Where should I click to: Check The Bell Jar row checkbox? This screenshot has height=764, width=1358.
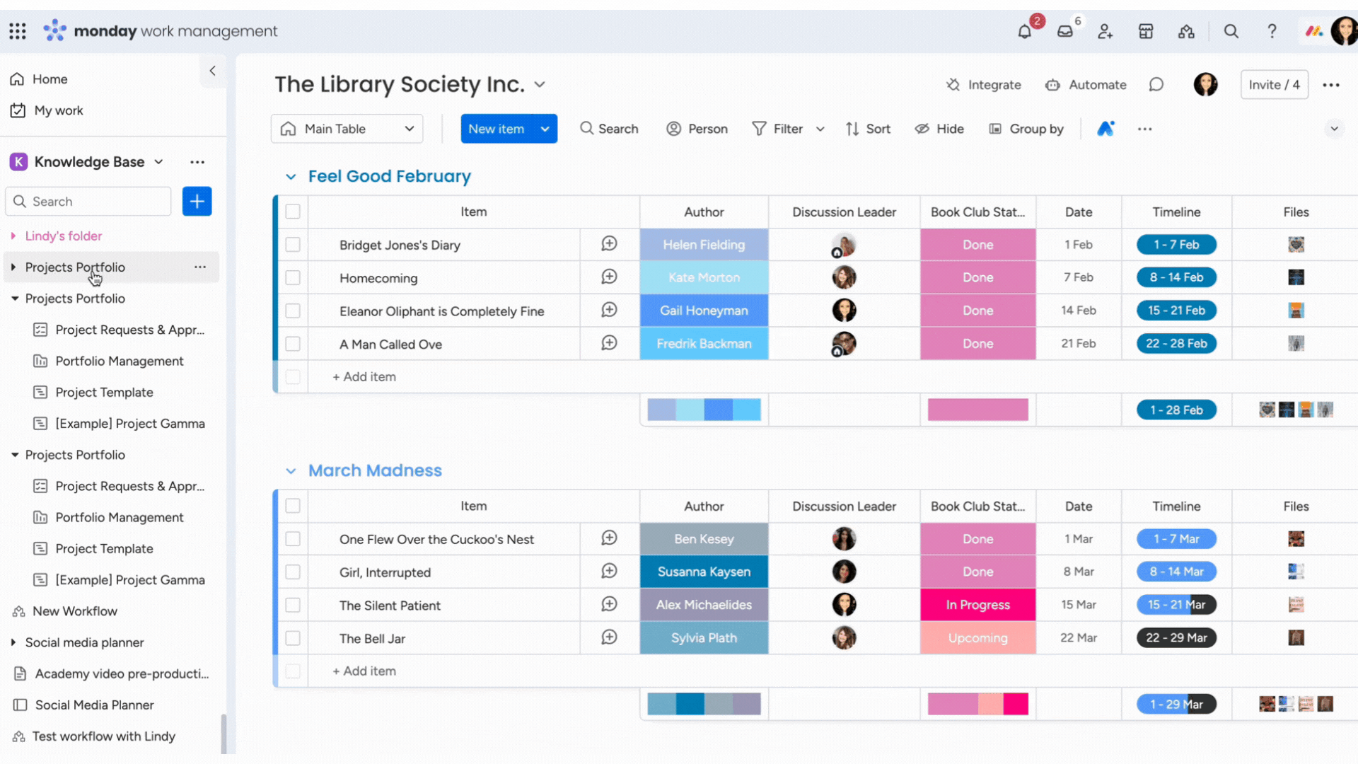(293, 638)
